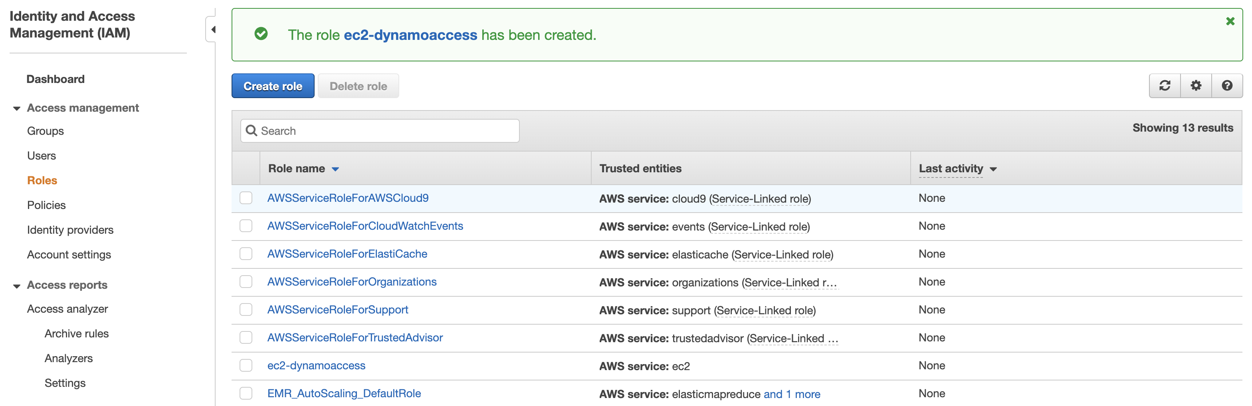This screenshot has width=1252, height=406.
Task: Click the Delete role button
Action: pyautogui.click(x=358, y=86)
